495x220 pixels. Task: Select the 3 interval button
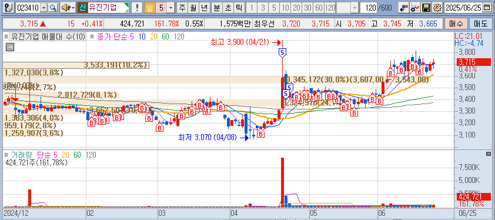pyautogui.click(x=263, y=8)
